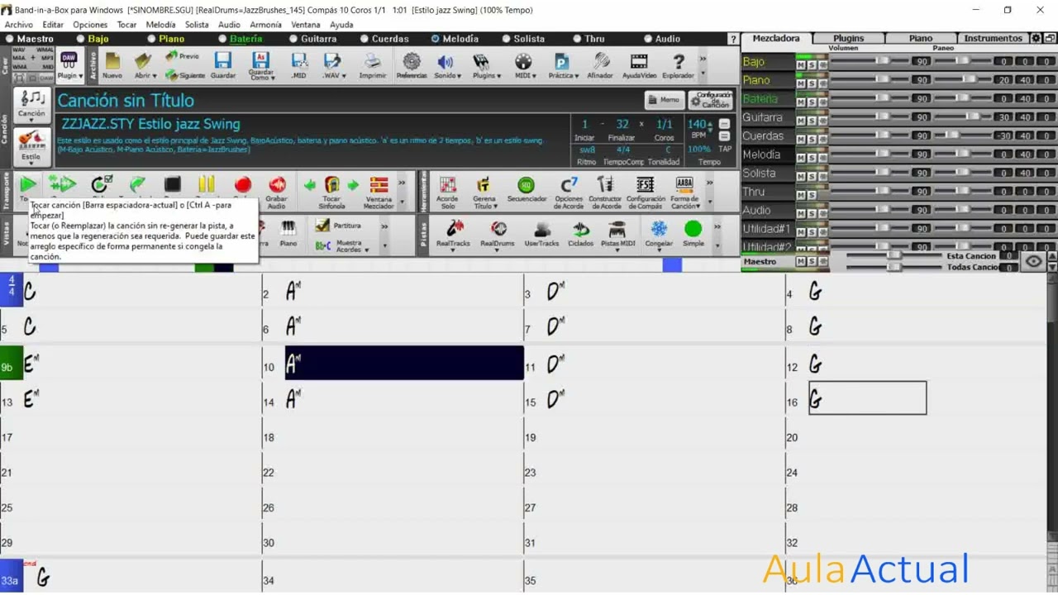Open Acorde Solo tool
Viewport: 1058px width, 595px height.
(447, 192)
